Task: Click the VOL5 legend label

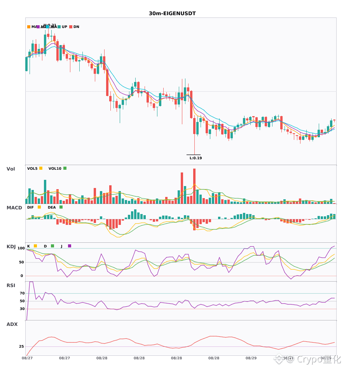Action: [32, 169]
